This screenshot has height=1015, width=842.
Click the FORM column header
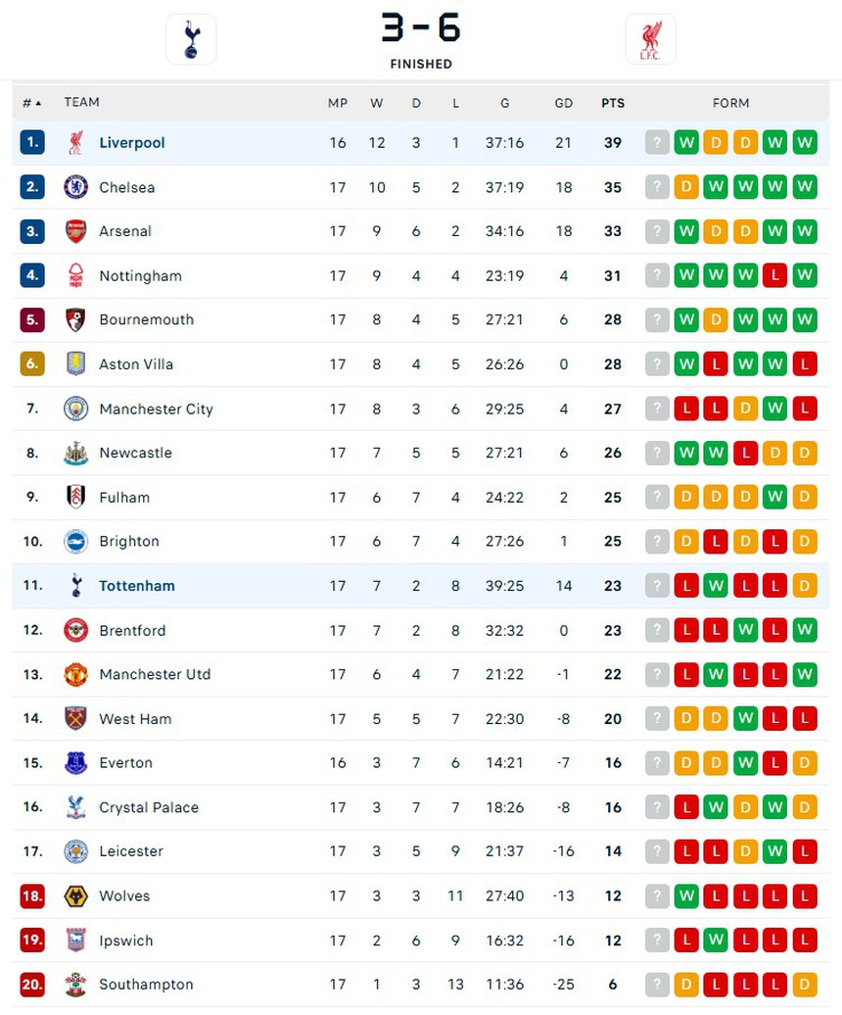[x=732, y=102]
